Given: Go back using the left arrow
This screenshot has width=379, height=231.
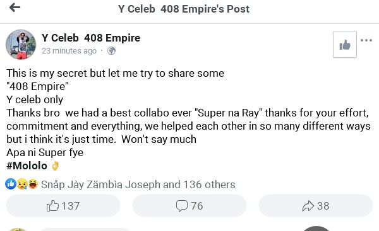Looking at the screenshot, I should click(x=15, y=8).
